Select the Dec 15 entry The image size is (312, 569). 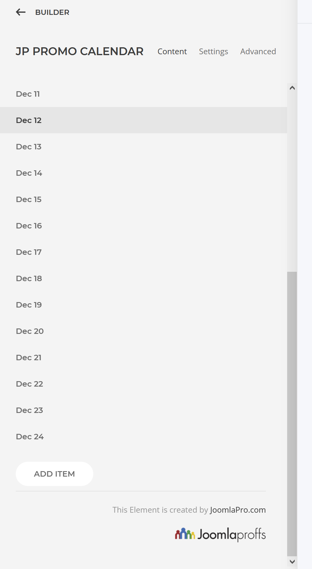click(29, 199)
